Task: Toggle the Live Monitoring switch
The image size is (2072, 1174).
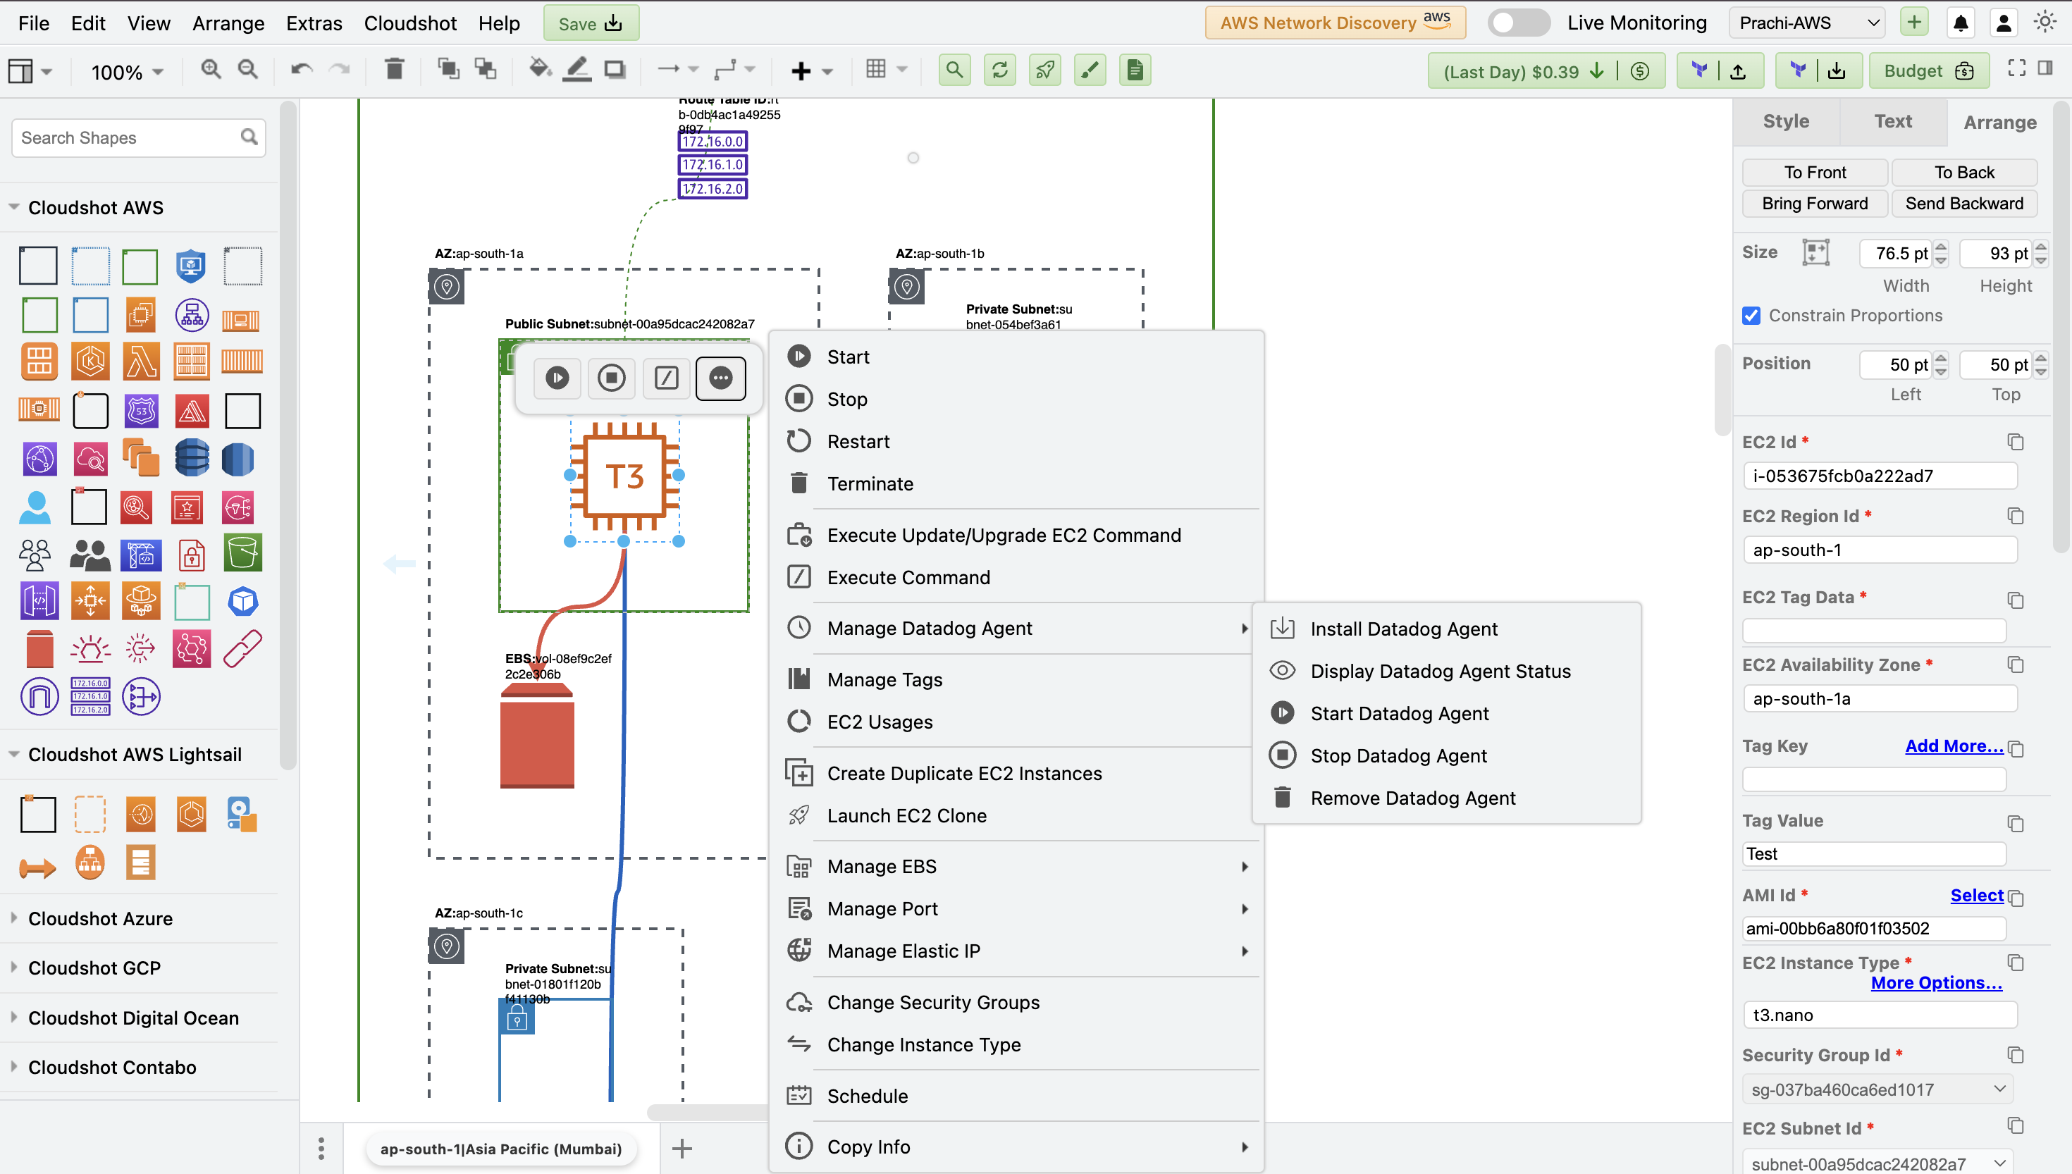Action: [x=1518, y=23]
